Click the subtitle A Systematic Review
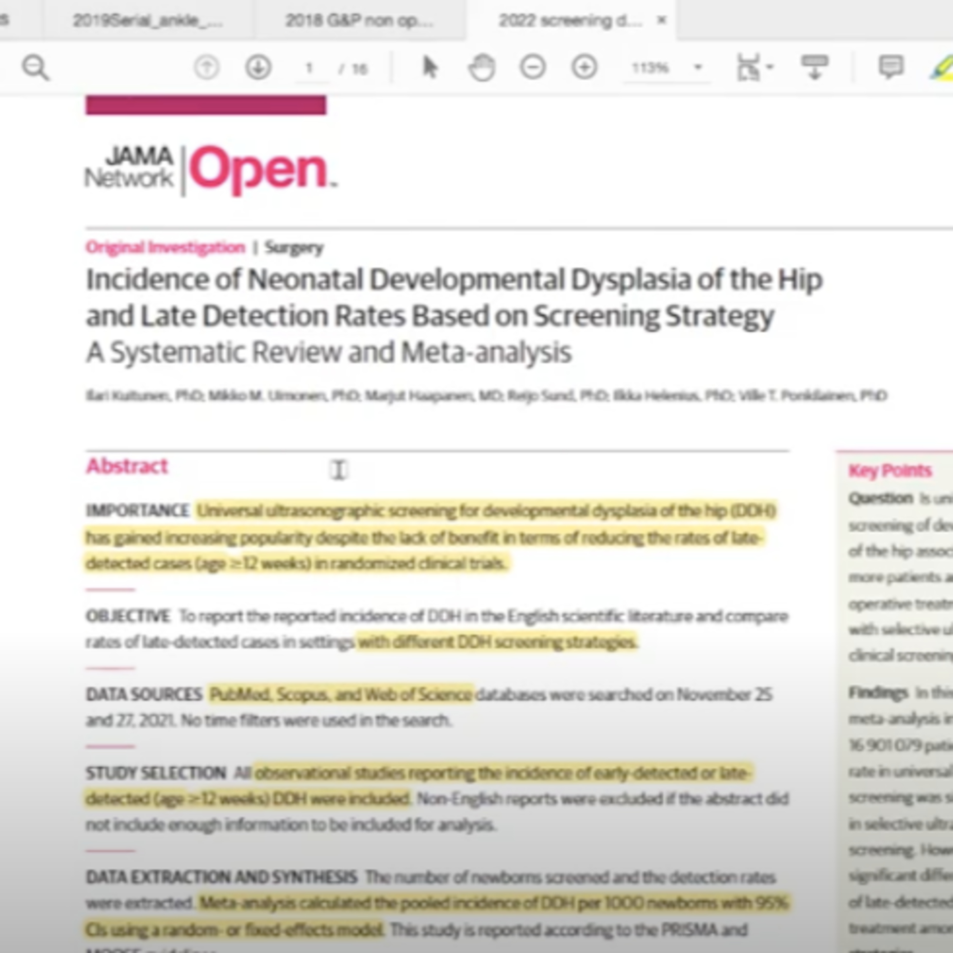The width and height of the screenshot is (953, 953). click(x=328, y=352)
